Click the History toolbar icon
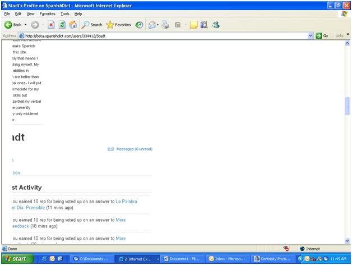The image size is (352, 265). coord(139,25)
